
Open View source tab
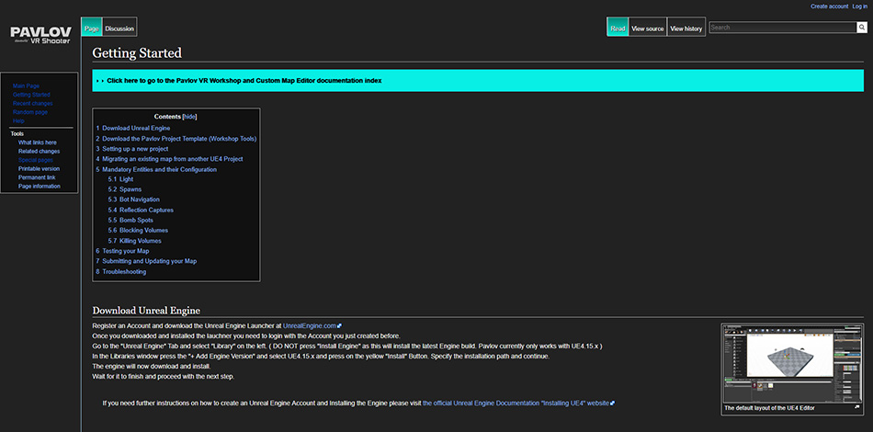click(648, 28)
